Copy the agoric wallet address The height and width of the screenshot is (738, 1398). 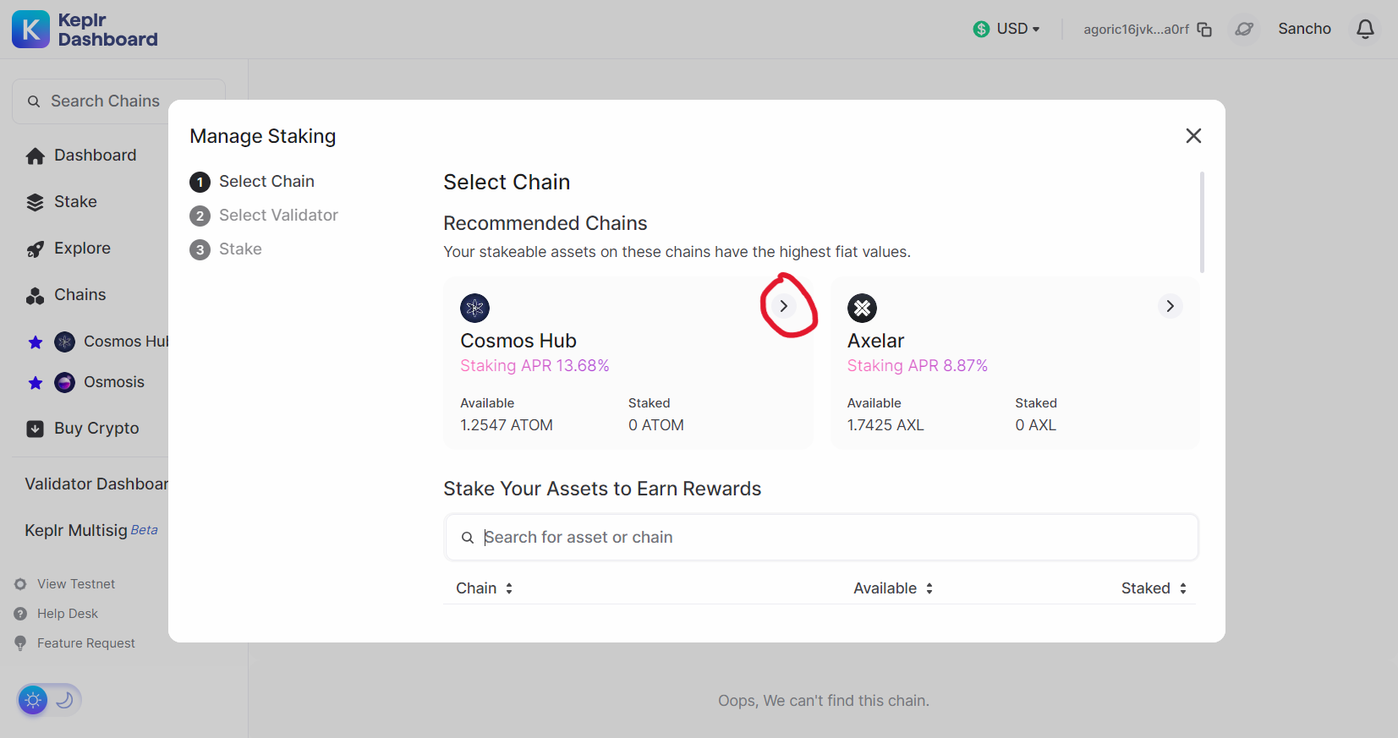point(1204,30)
